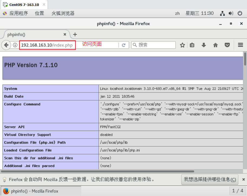Viewport: 247px width, 196px height.
Task: Open 应用程序 menu
Action: (x=19, y=13)
